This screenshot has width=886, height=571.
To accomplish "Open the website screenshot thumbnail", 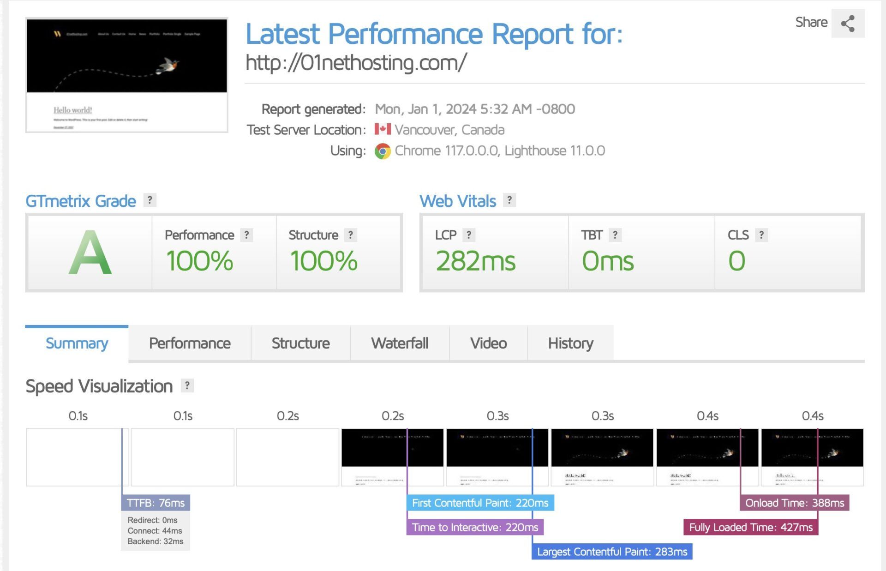I will [x=127, y=75].
